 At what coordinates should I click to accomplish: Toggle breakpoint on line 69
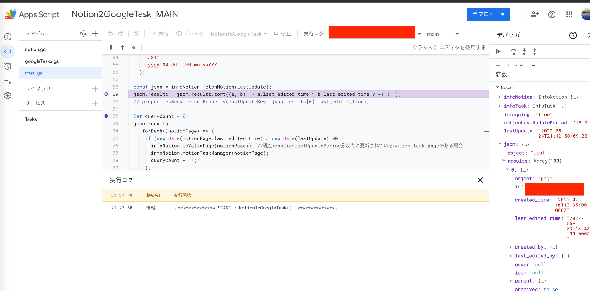click(106, 94)
